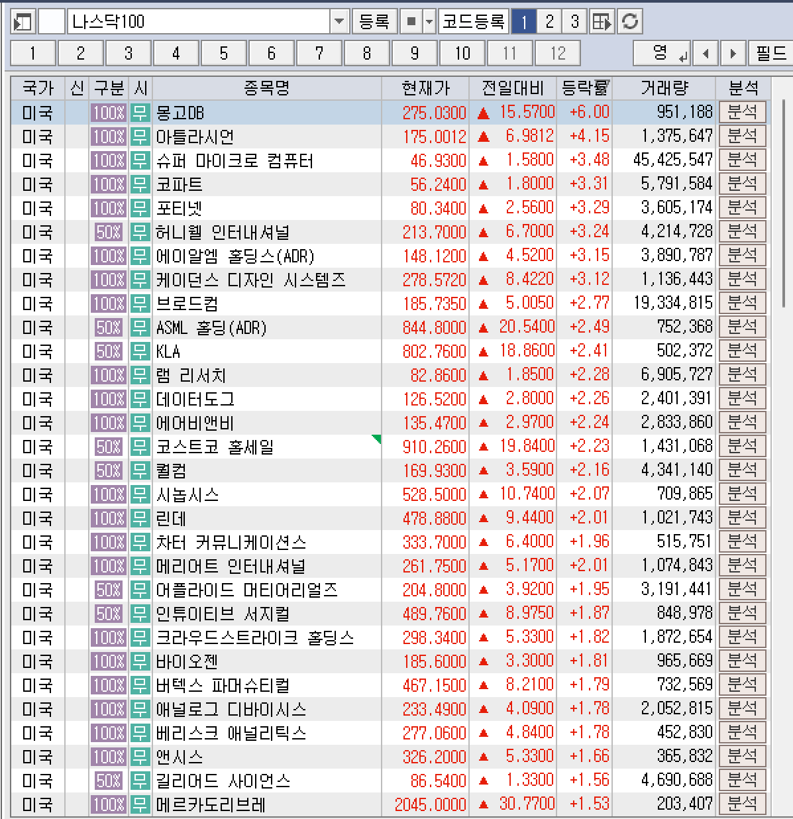Click the 50% badge for ASML 홀딩(ADR)
The width and height of the screenshot is (793, 819).
pyautogui.click(x=109, y=327)
